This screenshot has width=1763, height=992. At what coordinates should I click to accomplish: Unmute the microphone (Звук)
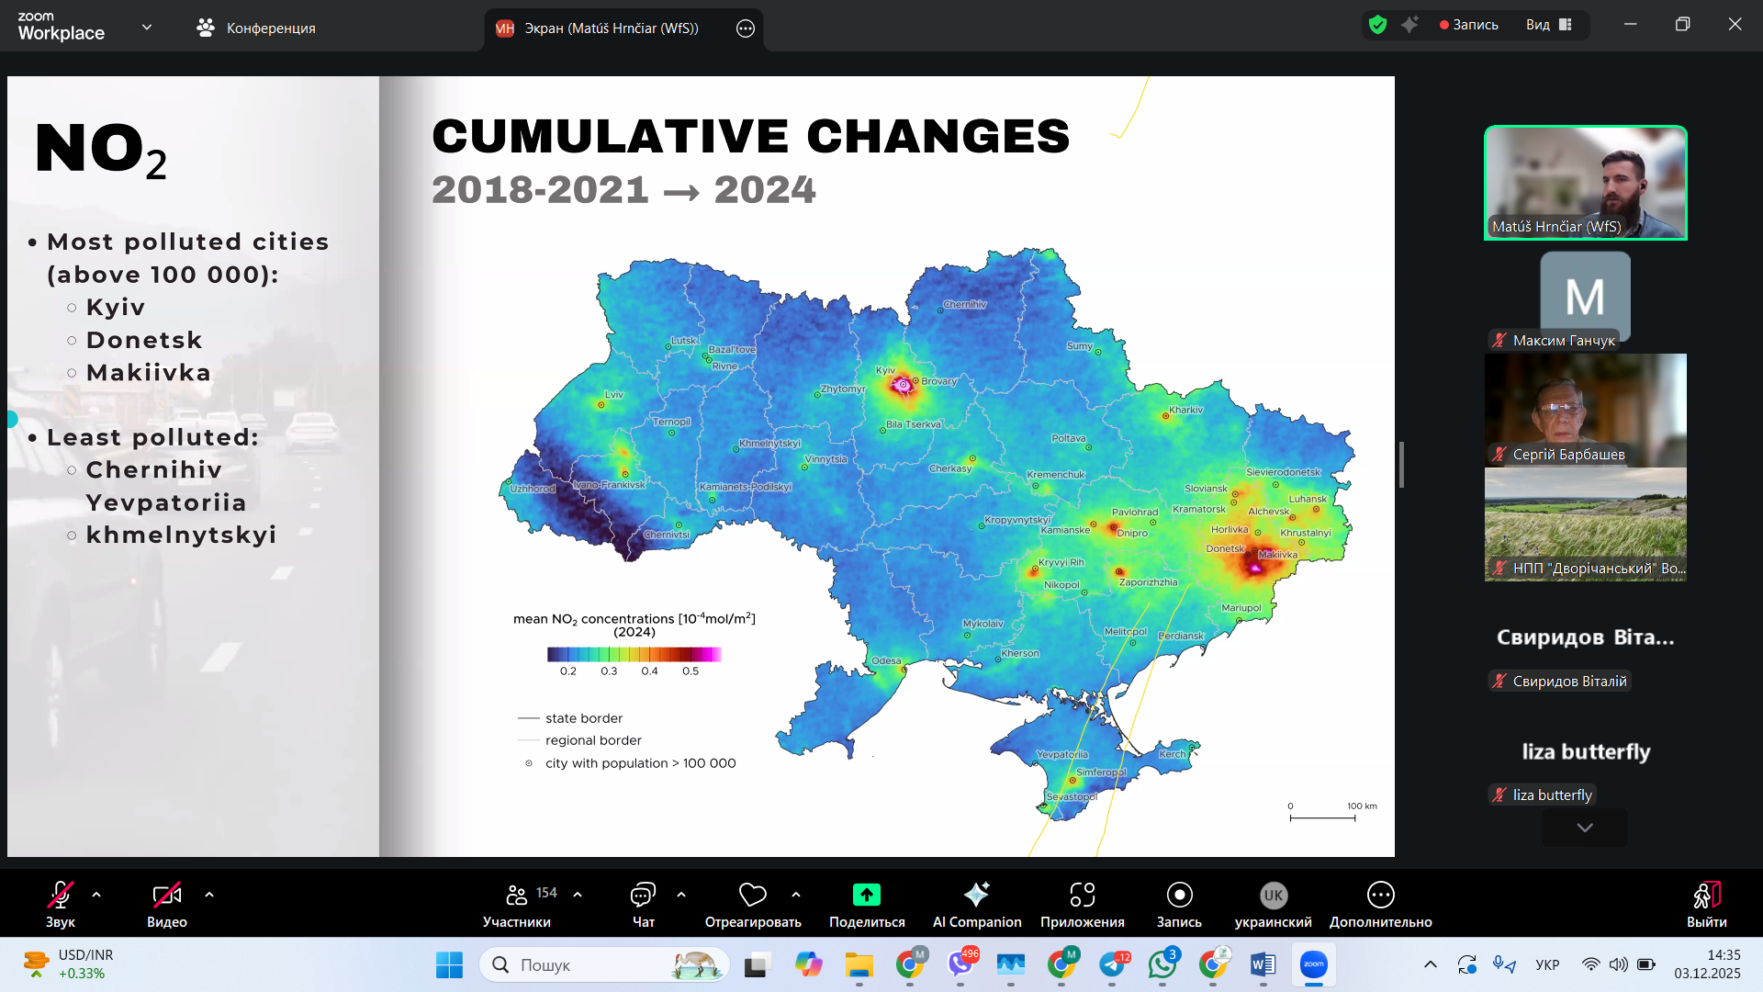coord(61,895)
